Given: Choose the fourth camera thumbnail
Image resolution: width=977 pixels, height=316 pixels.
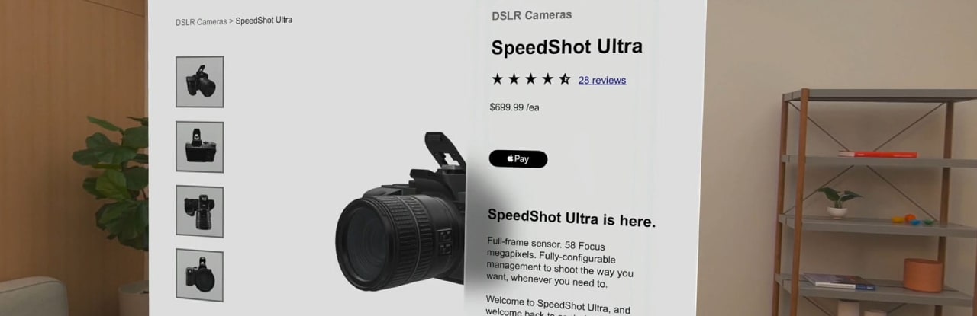Looking at the screenshot, I should [x=200, y=275].
